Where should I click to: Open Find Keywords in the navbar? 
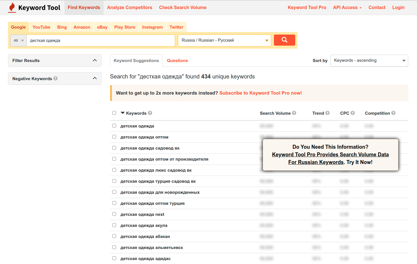point(84,8)
